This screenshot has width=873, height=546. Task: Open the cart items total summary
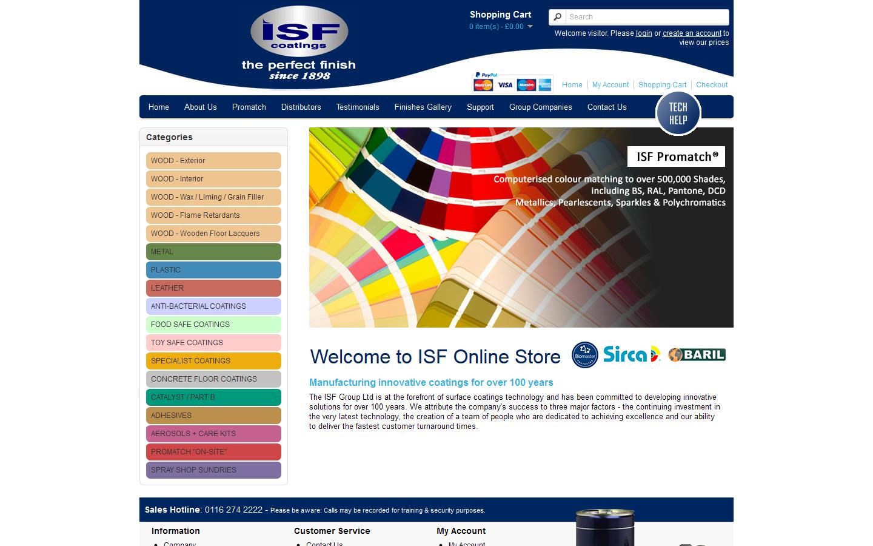(x=496, y=27)
